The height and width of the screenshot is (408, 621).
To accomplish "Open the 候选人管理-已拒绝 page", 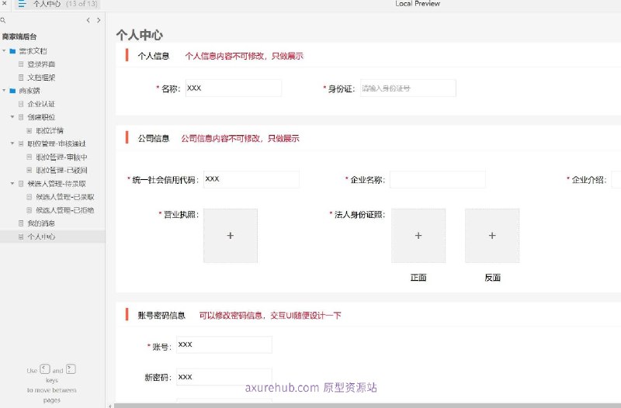I will [65, 210].
